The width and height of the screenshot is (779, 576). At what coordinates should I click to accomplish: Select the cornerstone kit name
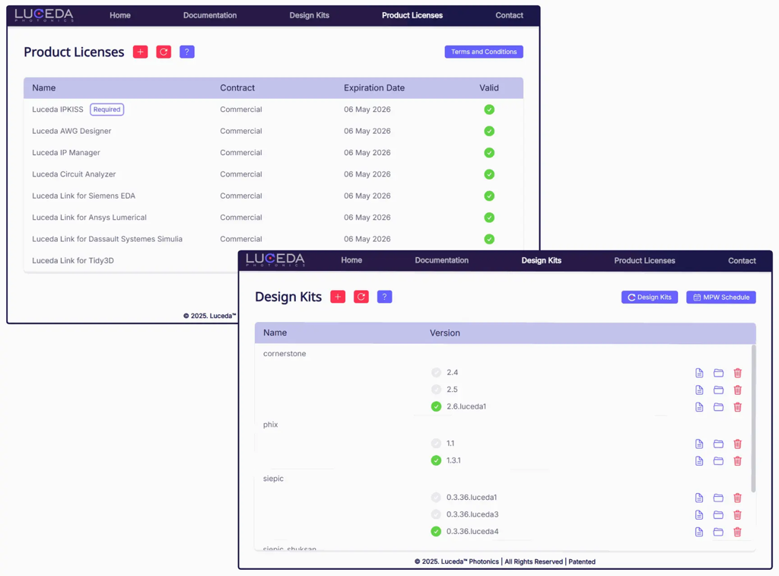click(x=285, y=354)
